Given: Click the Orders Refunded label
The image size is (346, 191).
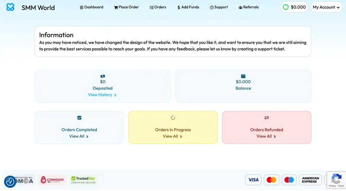Looking at the screenshot, I should point(266,130).
